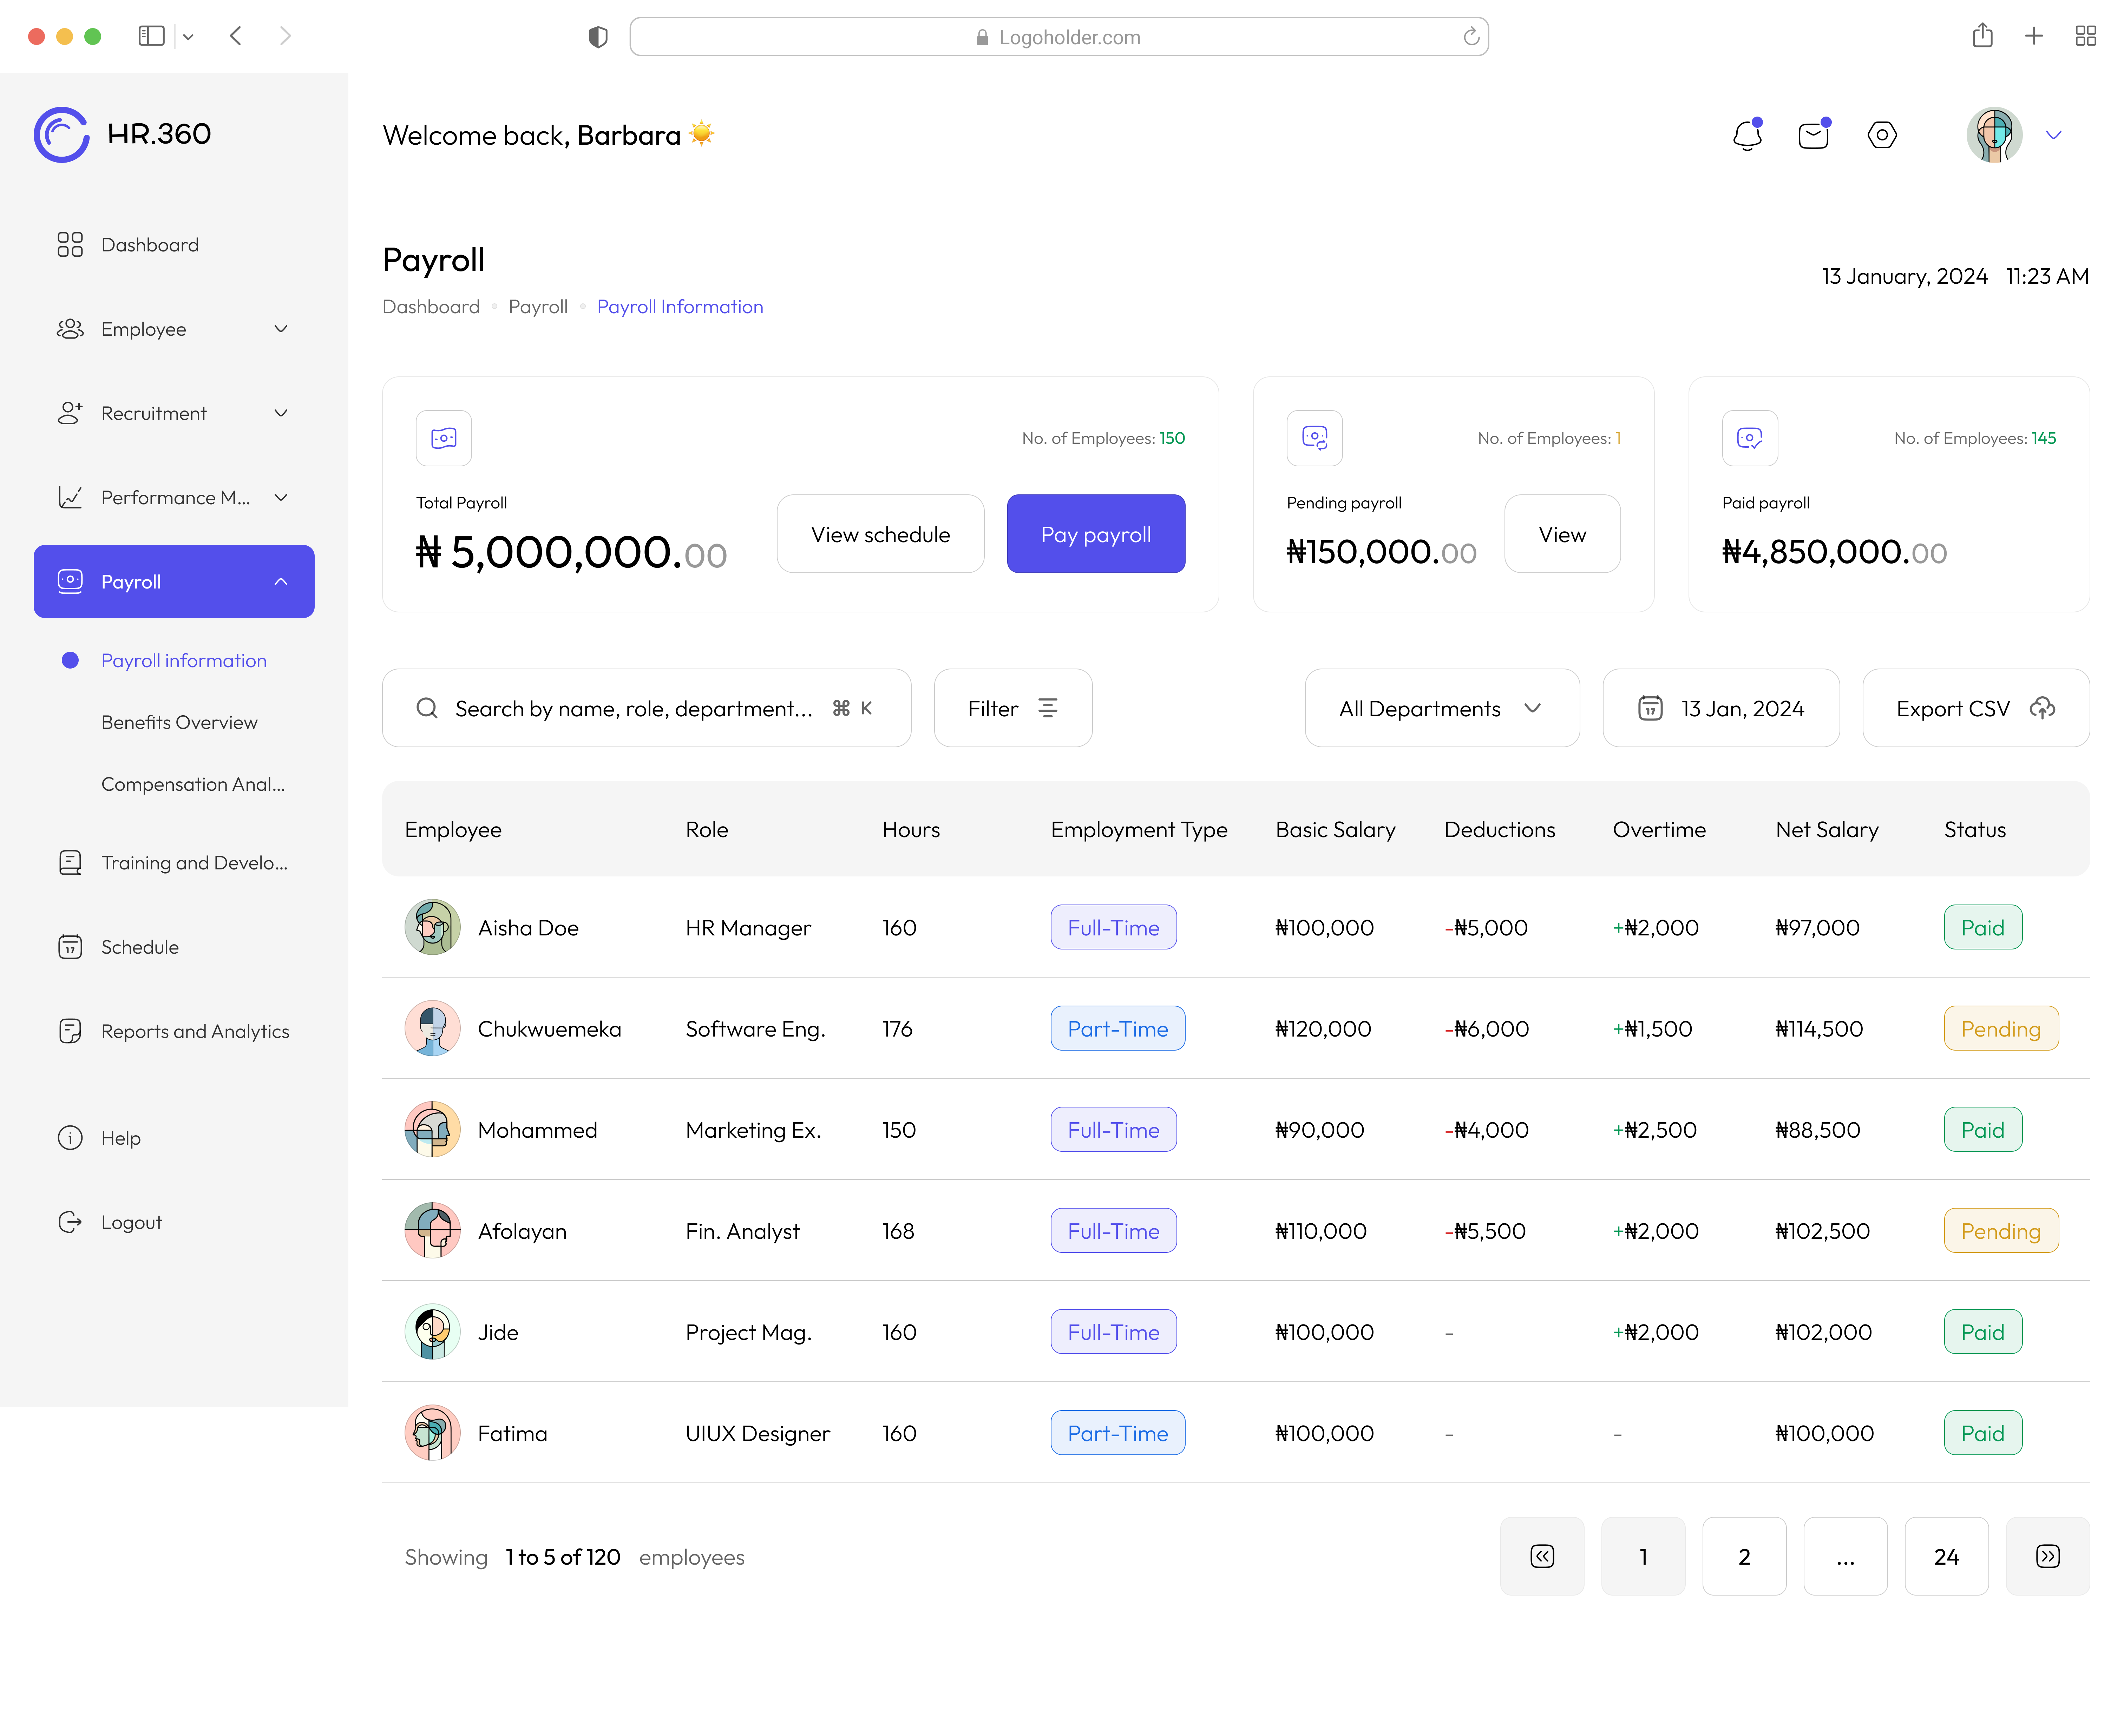Screen dimensions: 2124x1736
Task: Select page 24 in pagination
Action: [1947, 1556]
